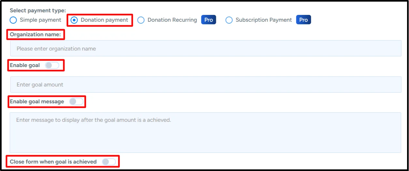409x171 pixels.
Task: Click into the Enter goal amount field
Action: pyautogui.click(x=206, y=85)
